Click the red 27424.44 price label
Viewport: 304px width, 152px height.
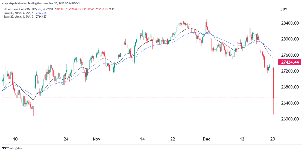click(x=289, y=62)
